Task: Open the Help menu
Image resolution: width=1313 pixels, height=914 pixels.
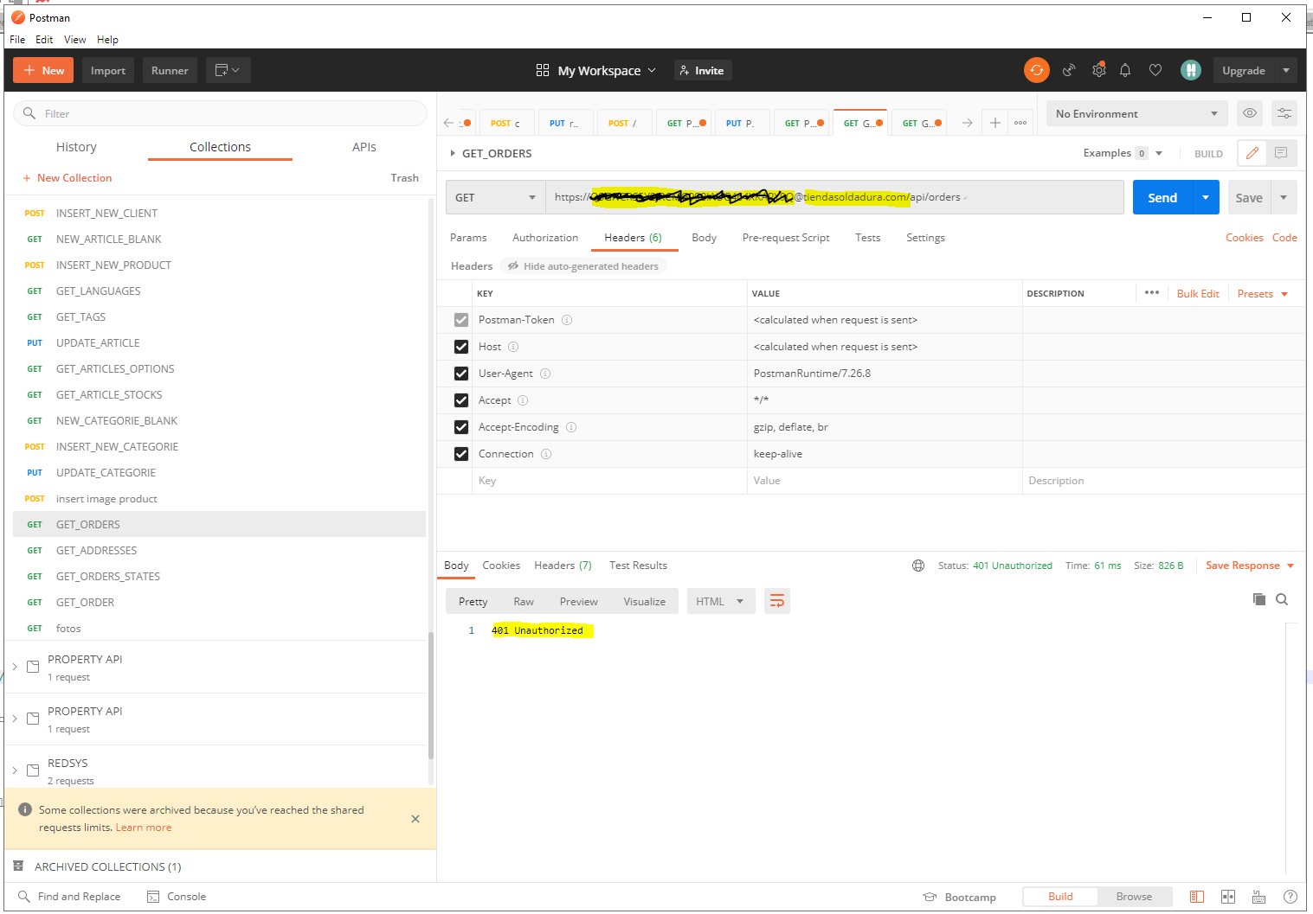Action: click(x=107, y=40)
